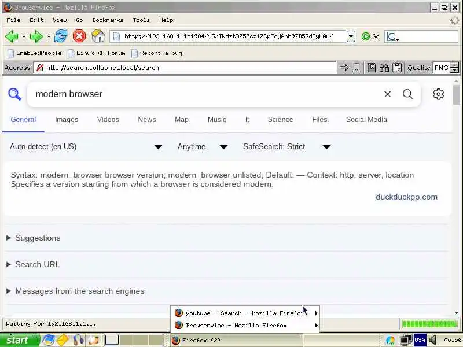Open the View menu
This screenshot has width=463, height=347.
coord(60,20)
